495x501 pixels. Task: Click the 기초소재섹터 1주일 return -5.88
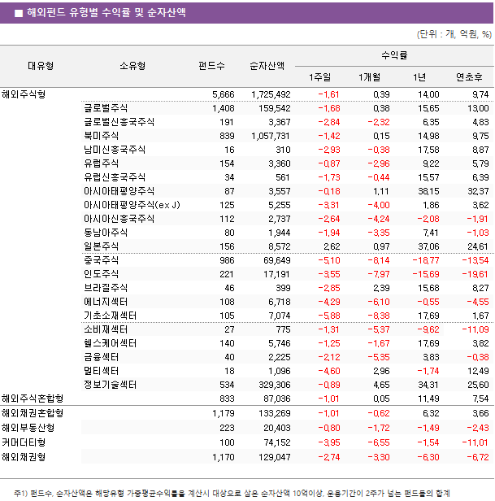tap(329, 316)
